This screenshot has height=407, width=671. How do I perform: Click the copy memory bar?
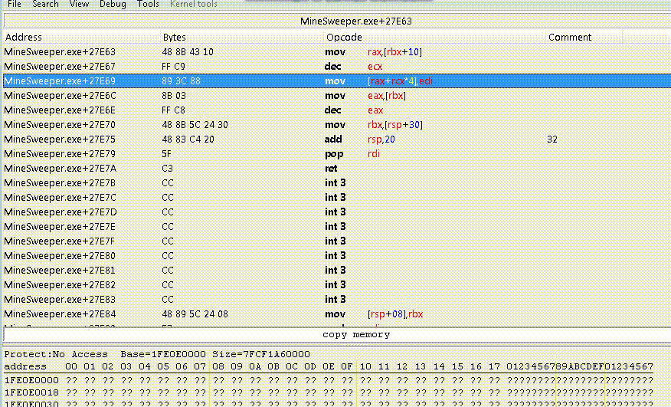[x=337, y=335]
